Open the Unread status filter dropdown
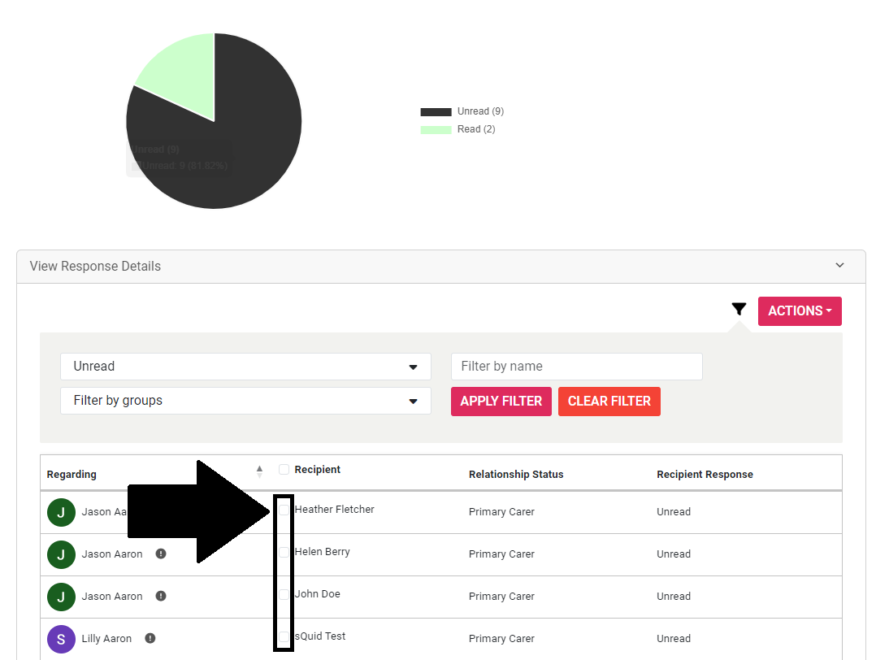The width and height of the screenshot is (876, 660). [245, 367]
